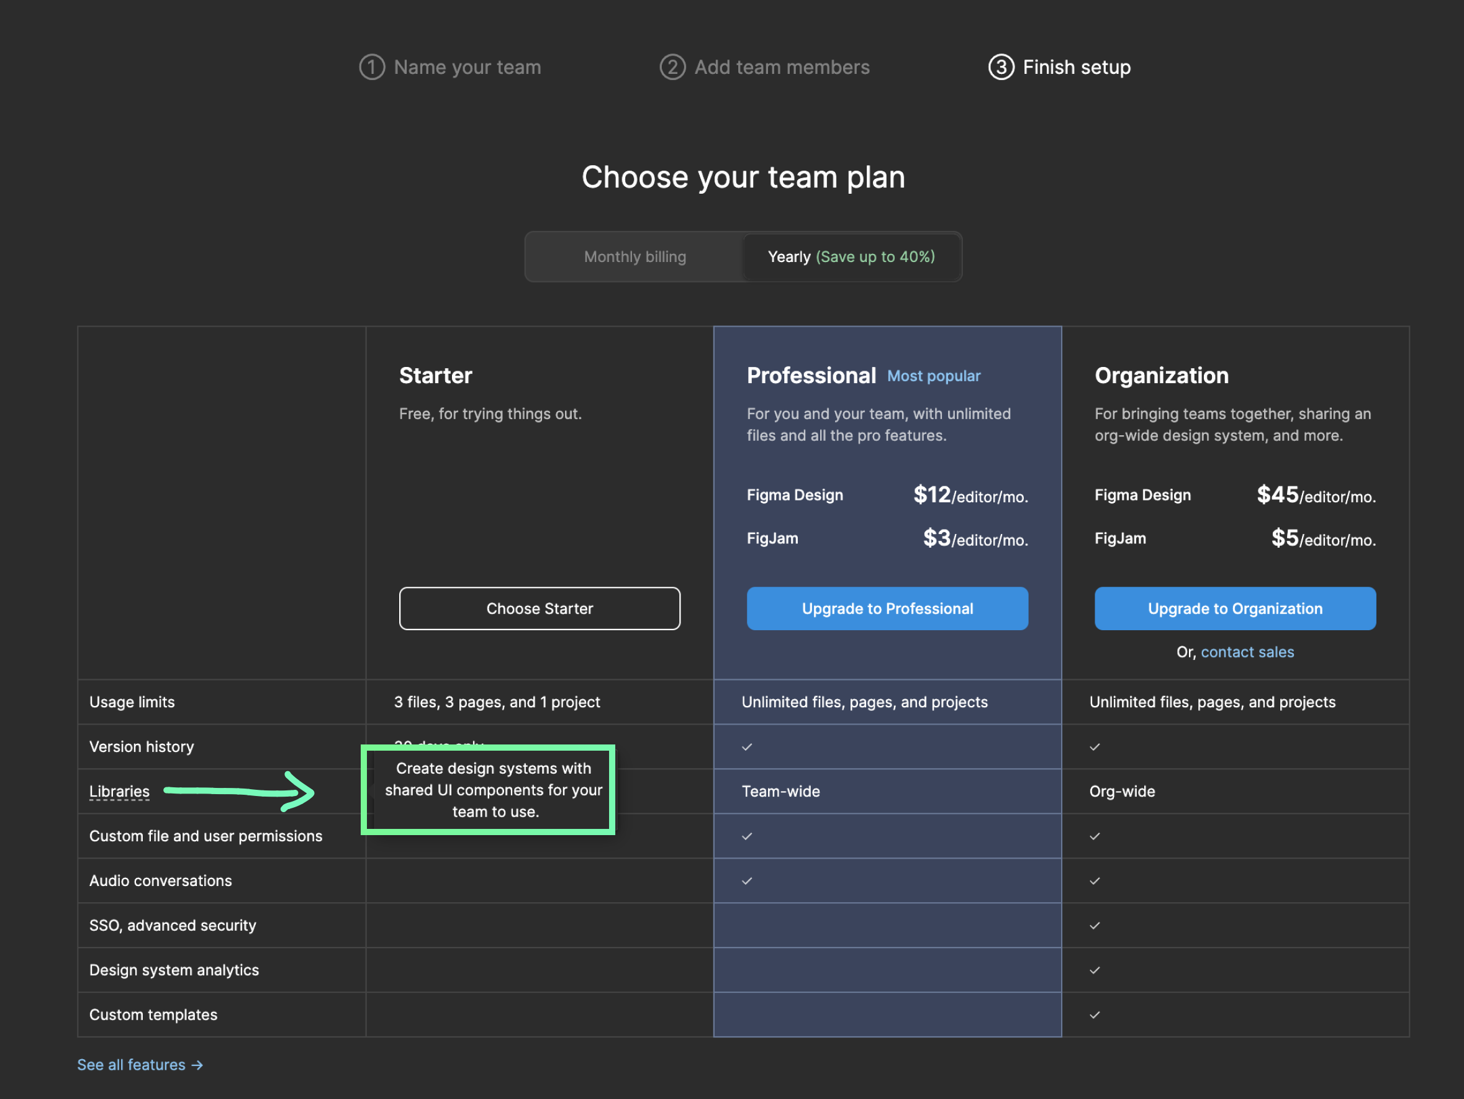Click the Custom templates row label

click(x=153, y=1015)
